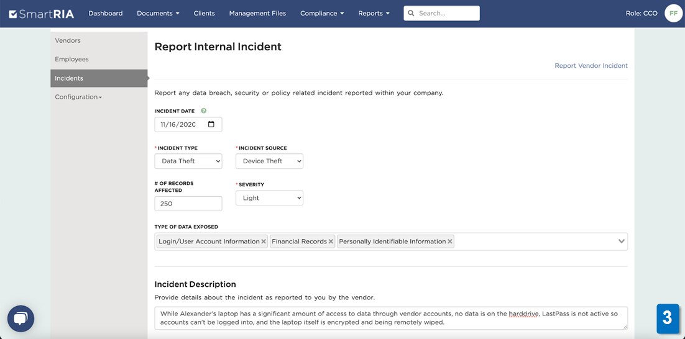The width and height of the screenshot is (685, 339).
Task: Open the calendar picker in the date field
Action: (211, 124)
